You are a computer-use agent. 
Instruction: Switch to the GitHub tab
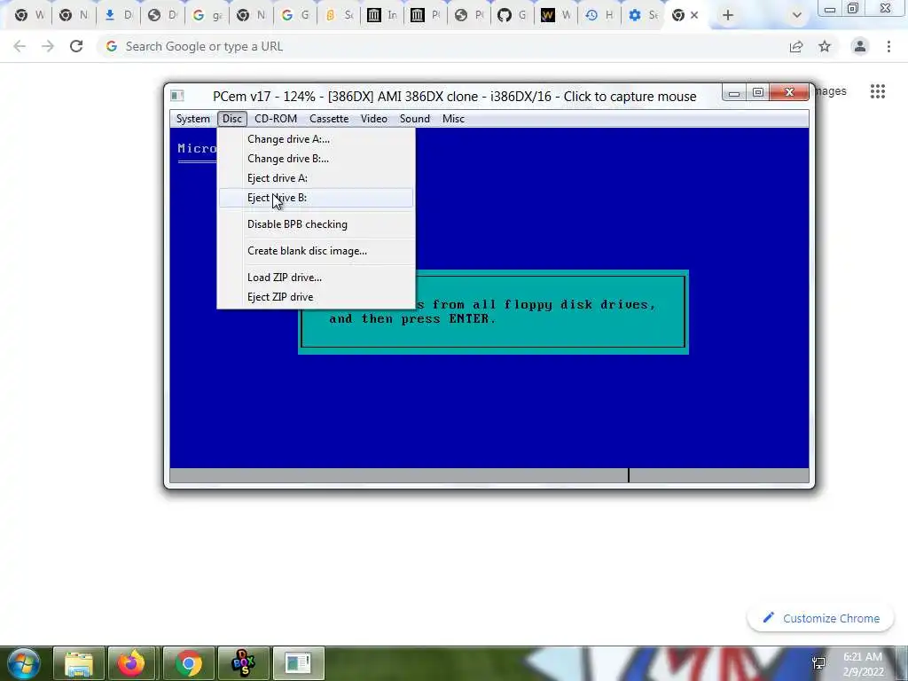(x=513, y=16)
